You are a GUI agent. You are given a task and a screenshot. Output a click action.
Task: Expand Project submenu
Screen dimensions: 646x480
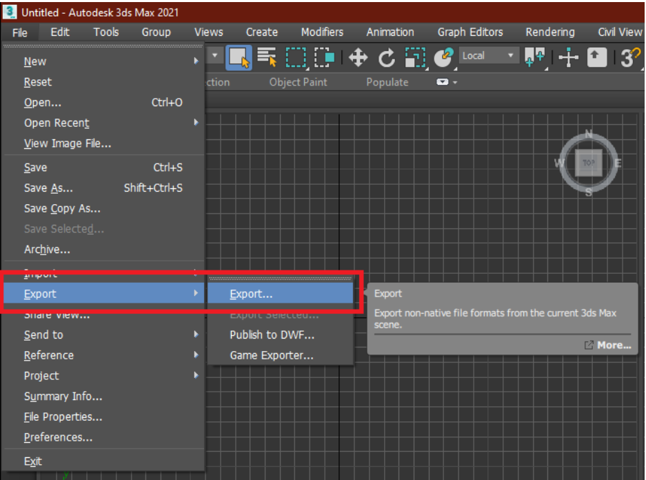(104, 376)
